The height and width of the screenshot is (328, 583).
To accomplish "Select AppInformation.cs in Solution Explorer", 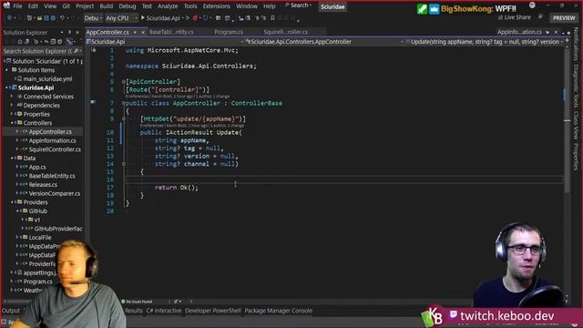I will [x=53, y=140].
